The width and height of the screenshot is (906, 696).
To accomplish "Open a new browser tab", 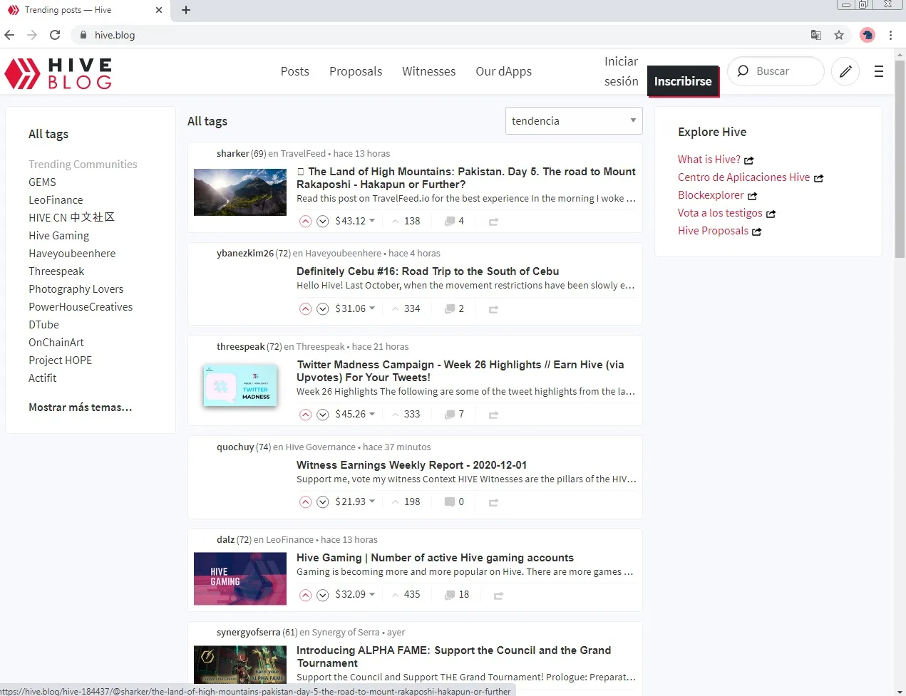I will pos(186,10).
